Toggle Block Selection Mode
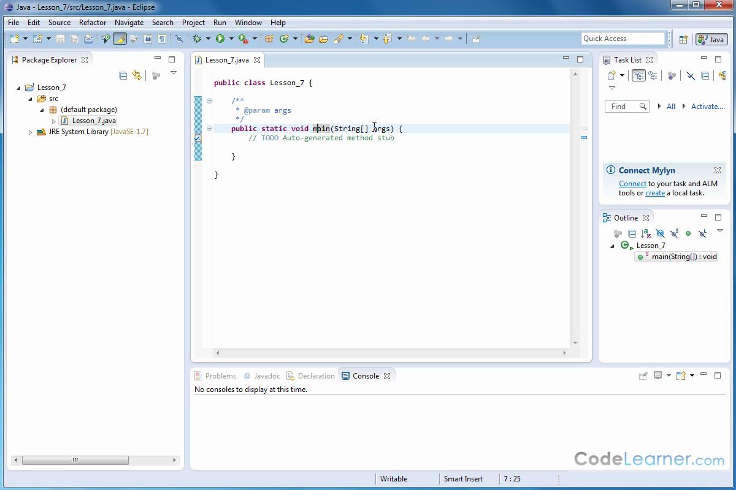Image resolution: width=736 pixels, height=490 pixels. point(148,39)
